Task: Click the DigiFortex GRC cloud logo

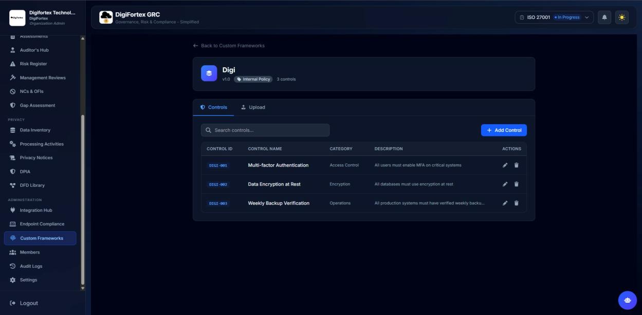Action: [106, 17]
